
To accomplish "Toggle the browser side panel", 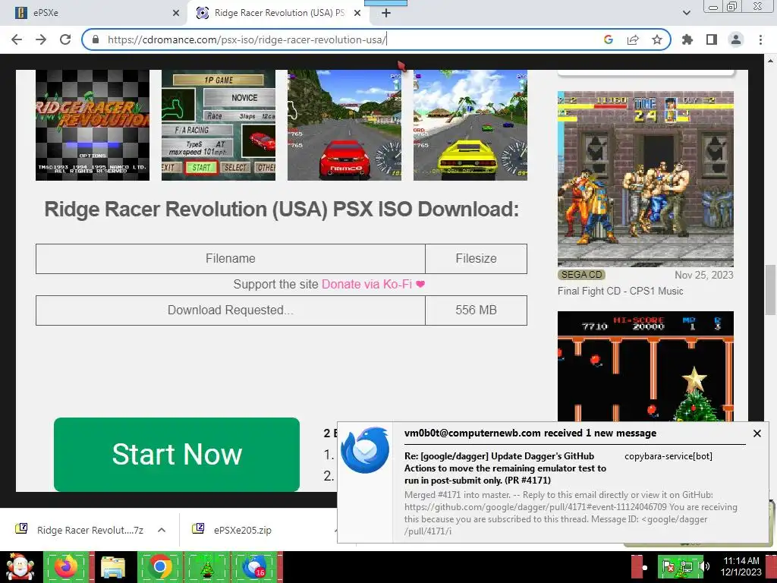I will 712,39.
